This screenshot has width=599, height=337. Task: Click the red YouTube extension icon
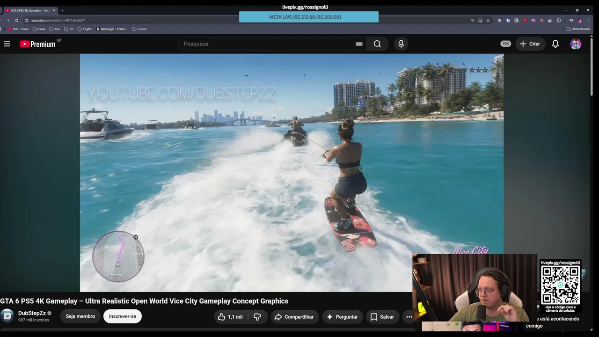pos(525,21)
